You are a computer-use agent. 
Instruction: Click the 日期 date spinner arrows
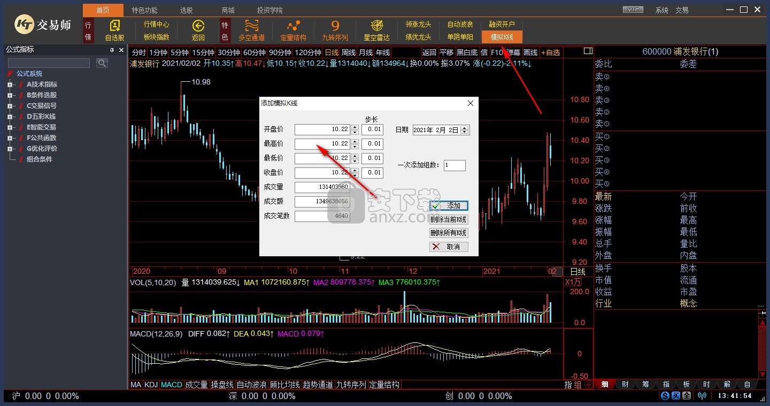(x=465, y=130)
